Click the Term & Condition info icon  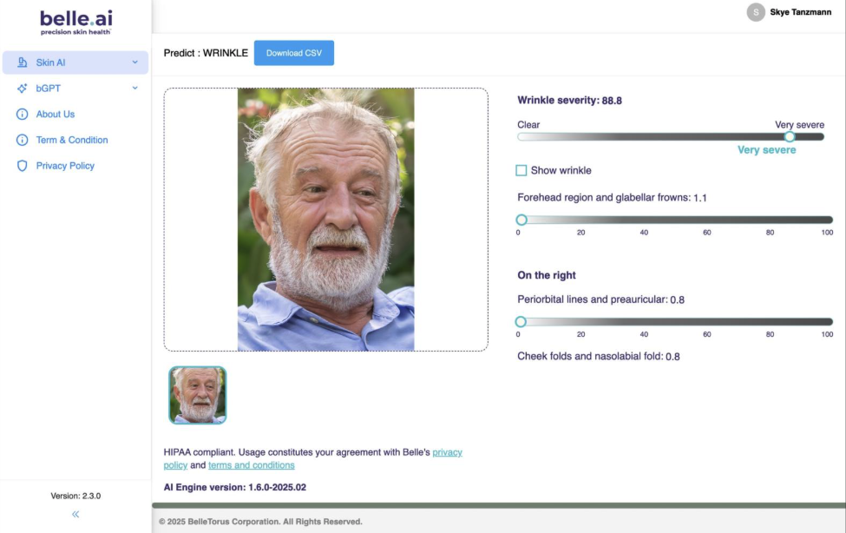click(23, 140)
